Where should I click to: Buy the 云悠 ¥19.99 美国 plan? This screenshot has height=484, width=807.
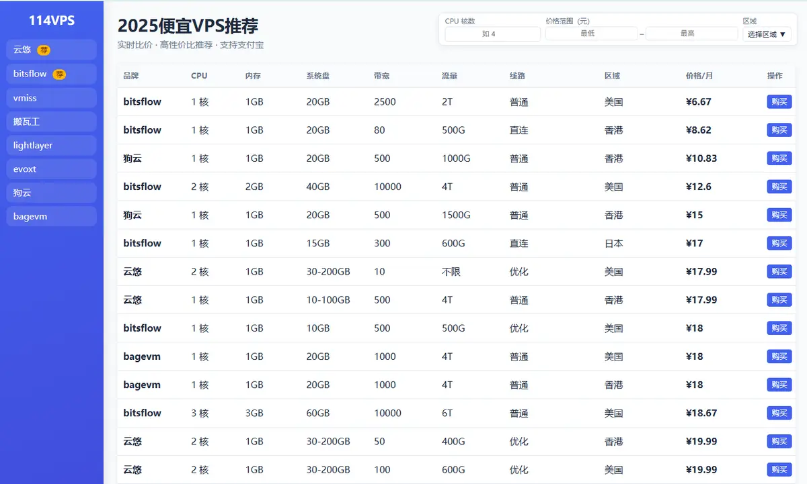[x=779, y=470]
